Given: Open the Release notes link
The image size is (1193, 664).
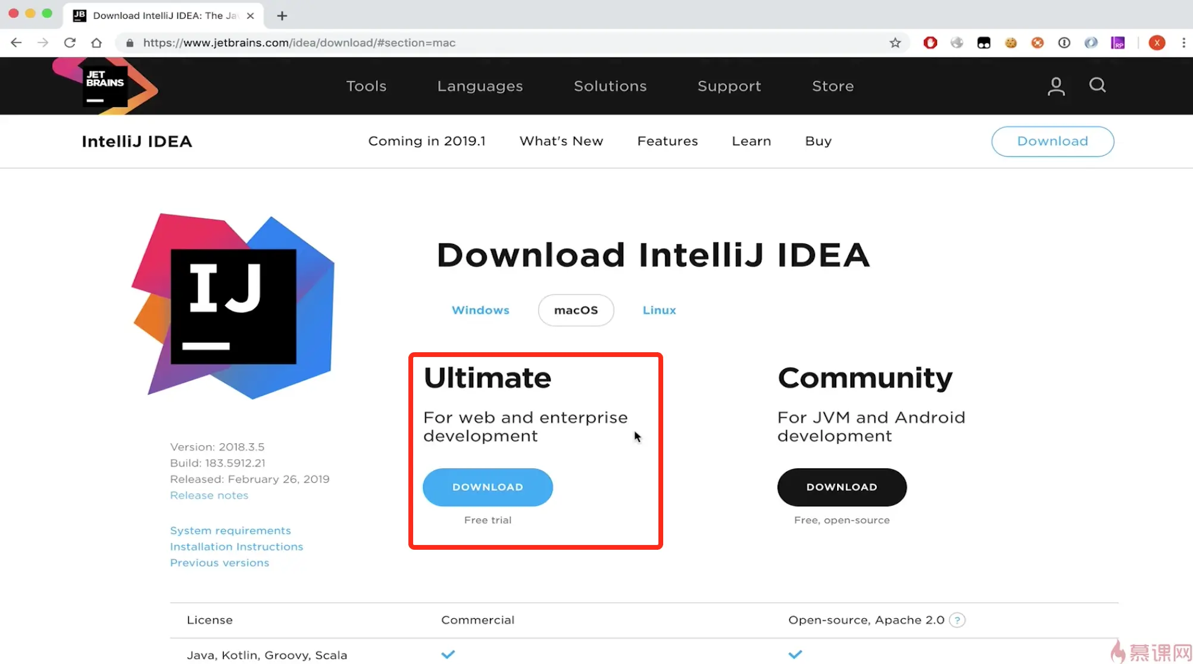Looking at the screenshot, I should [x=209, y=495].
